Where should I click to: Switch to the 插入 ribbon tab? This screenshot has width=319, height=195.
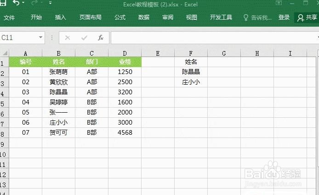(60, 17)
